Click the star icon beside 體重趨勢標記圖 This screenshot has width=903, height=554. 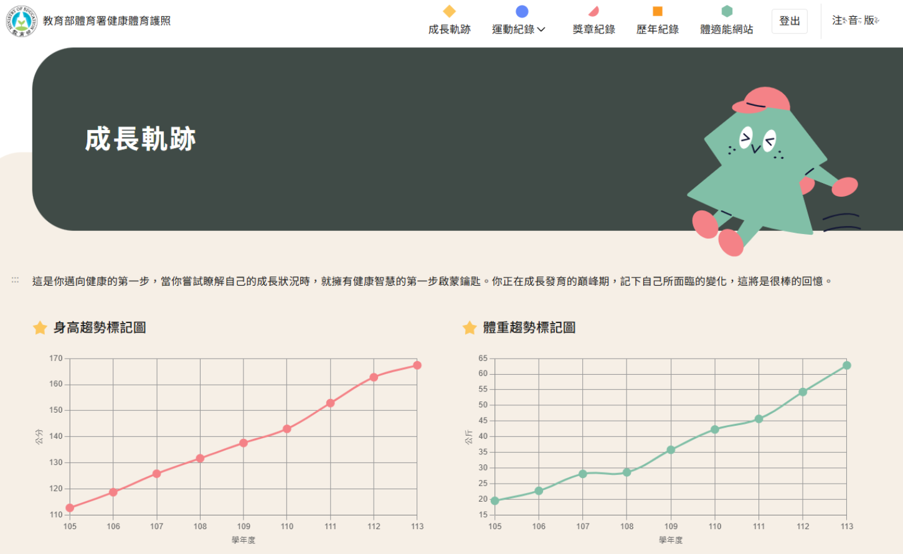point(468,326)
